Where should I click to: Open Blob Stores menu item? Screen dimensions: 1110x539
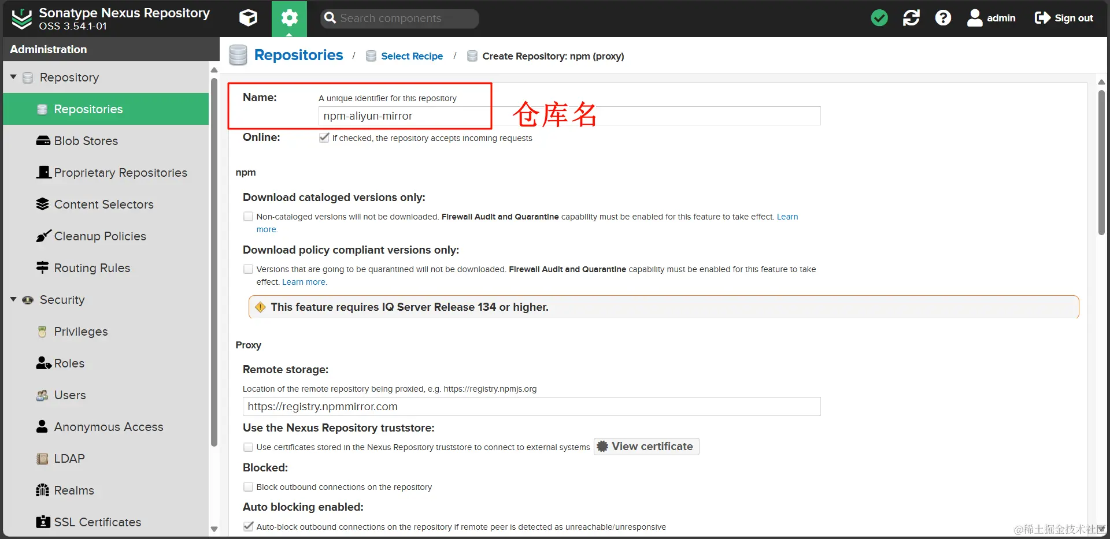pyautogui.click(x=106, y=141)
